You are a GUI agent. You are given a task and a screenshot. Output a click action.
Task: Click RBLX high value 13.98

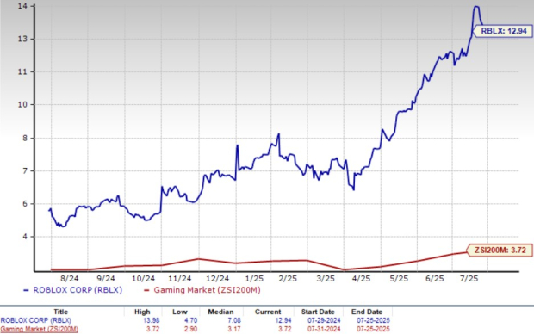point(152,320)
